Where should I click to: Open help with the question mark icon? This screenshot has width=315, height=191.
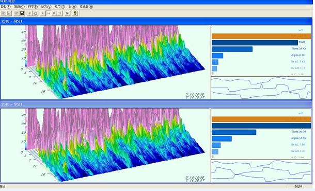click(75, 13)
